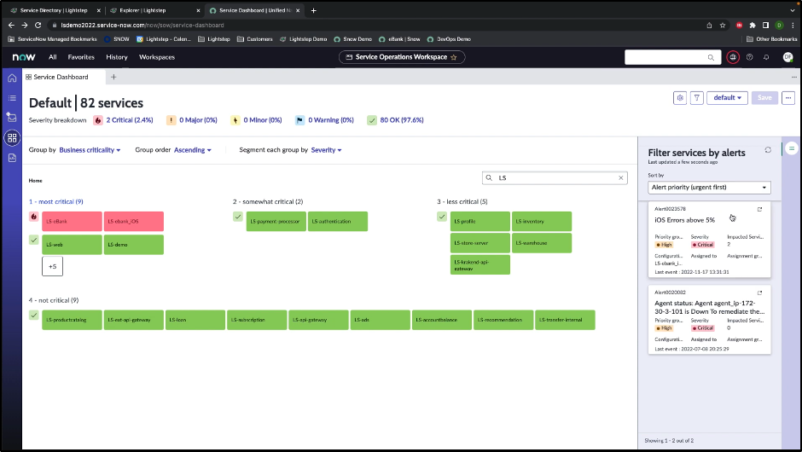Select the Service Dashboard grid sidebar icon
This screenshot has width=802, height=452.
tap(12, 137)
